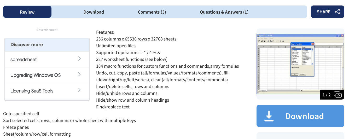Screen dimensions: 349x139
Task: Select the Licensing SaaS Tools link
Action: pyautogui.click(x=47, y=91)
